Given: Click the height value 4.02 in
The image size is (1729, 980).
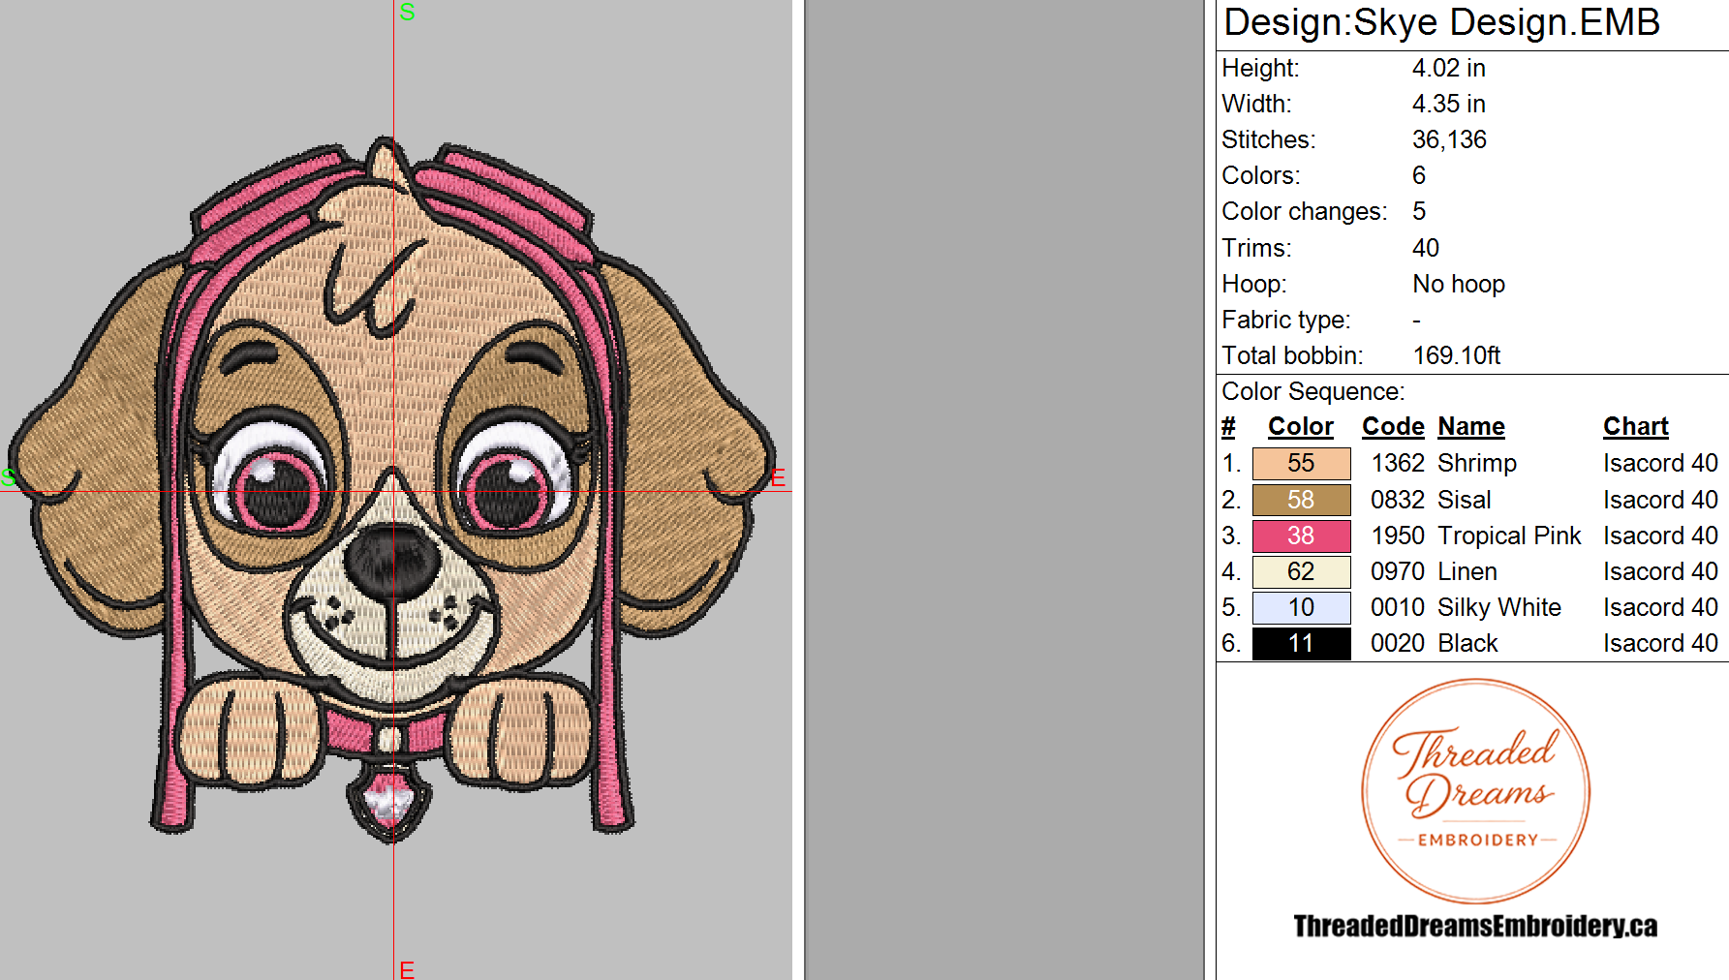Looking at the screenshot, I should (1448, 68).
